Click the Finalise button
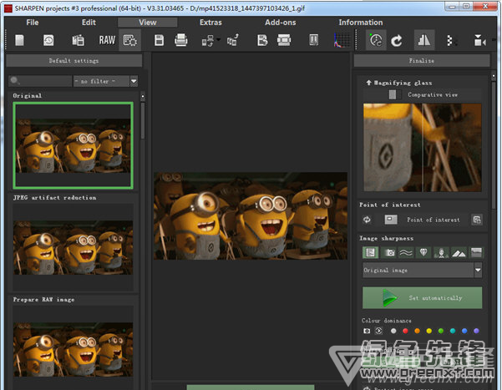The height and width of the screenshot is (390, 502). click(422, 60)
